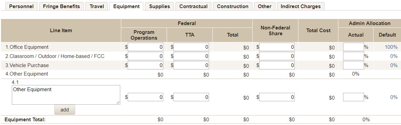Click the 0% default link for Vehicle Purchase
The height and width of the screenshot is (125, 401).
click(x=394, y=65)
